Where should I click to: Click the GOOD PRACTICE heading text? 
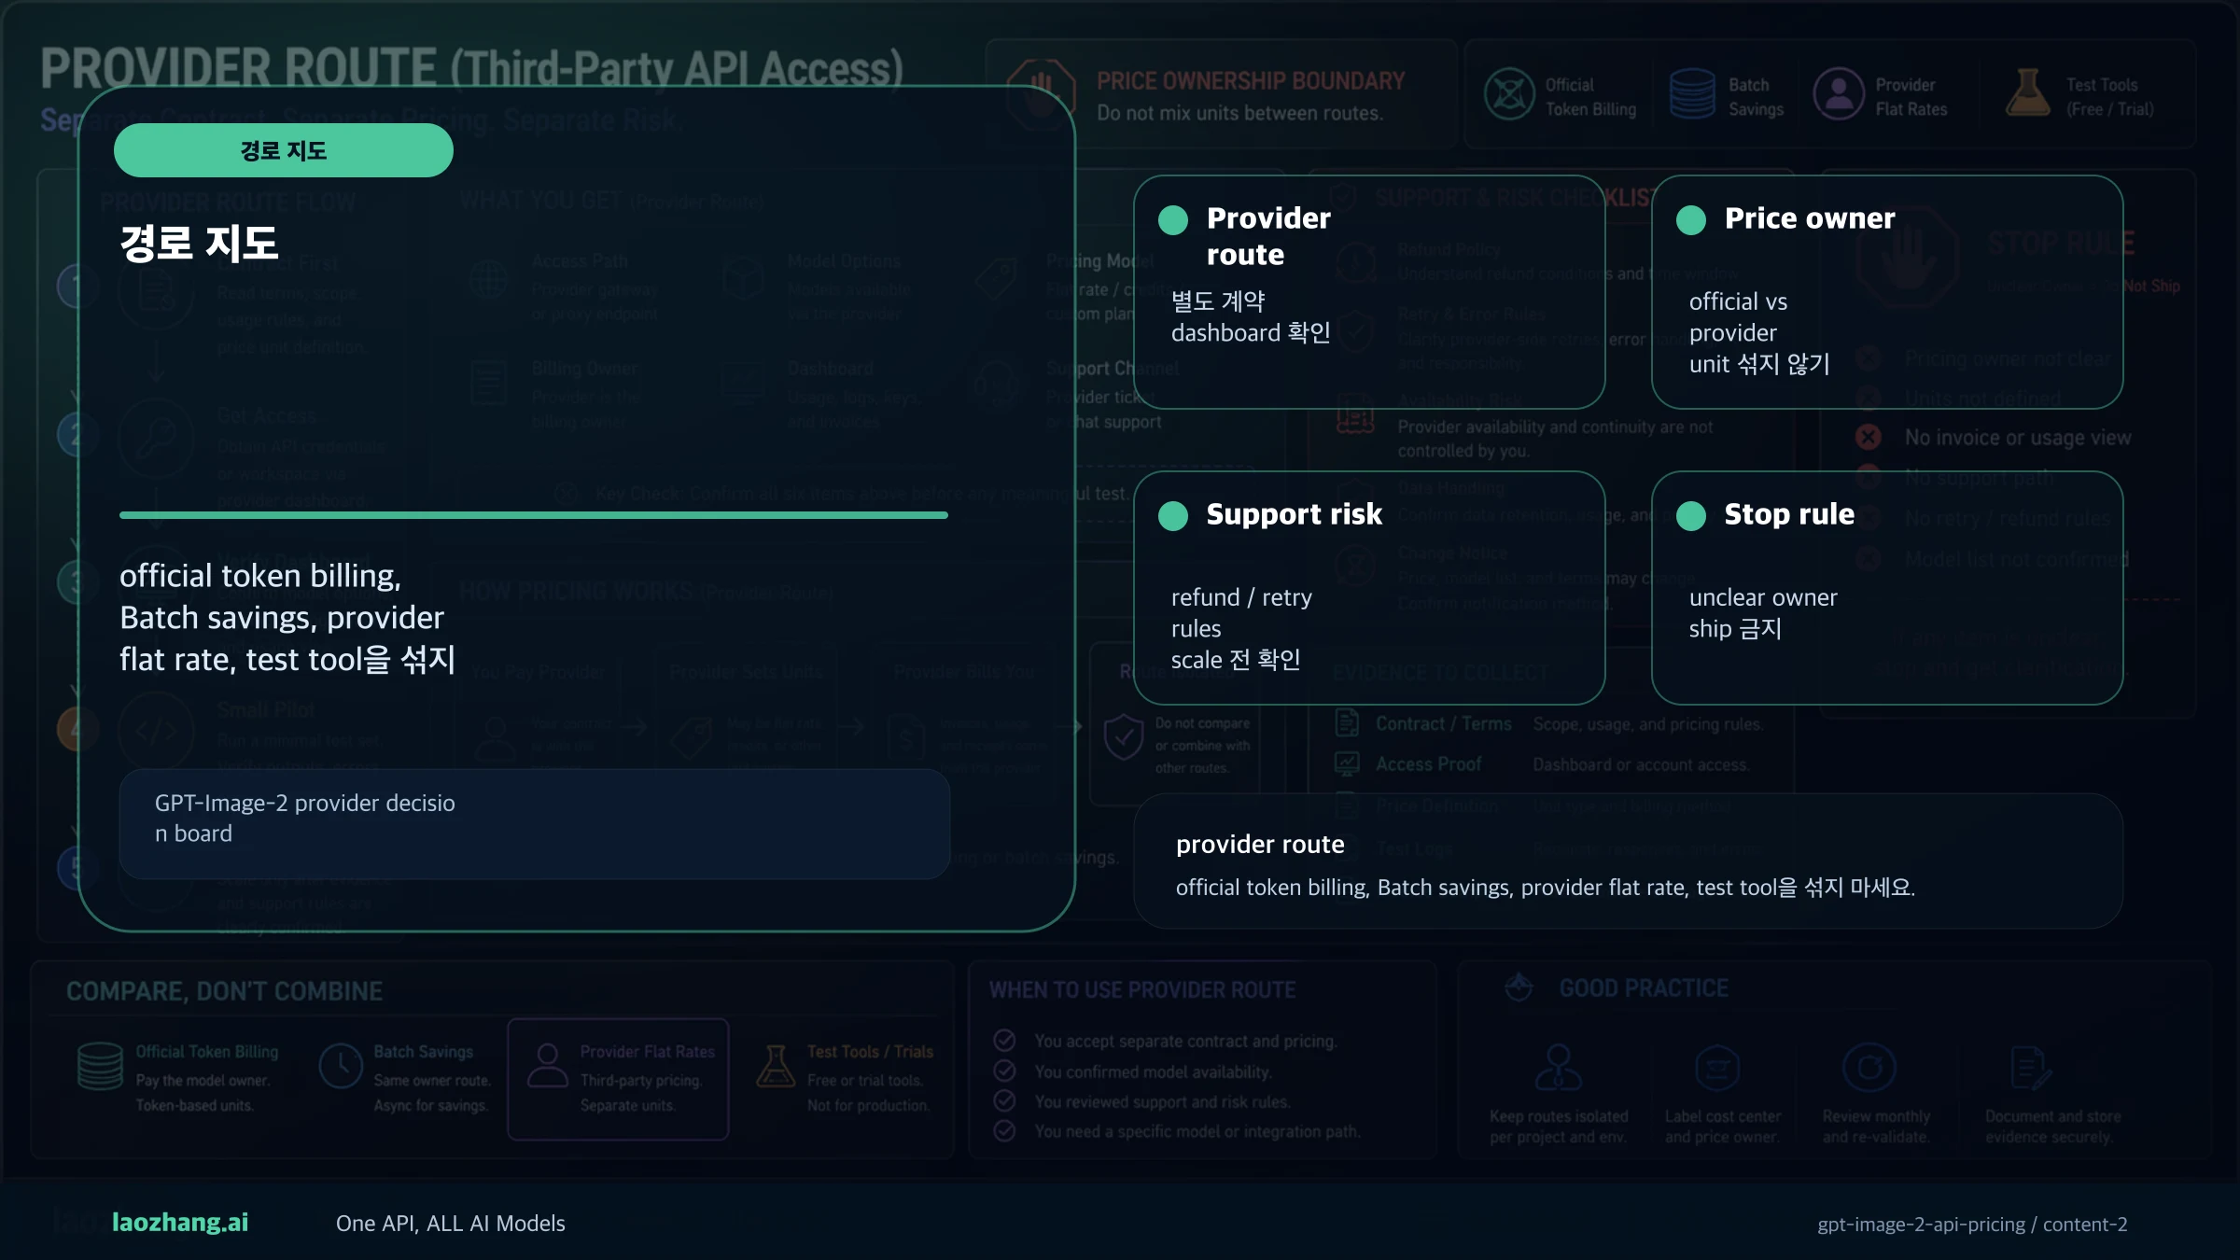[x=1644, y=987]
